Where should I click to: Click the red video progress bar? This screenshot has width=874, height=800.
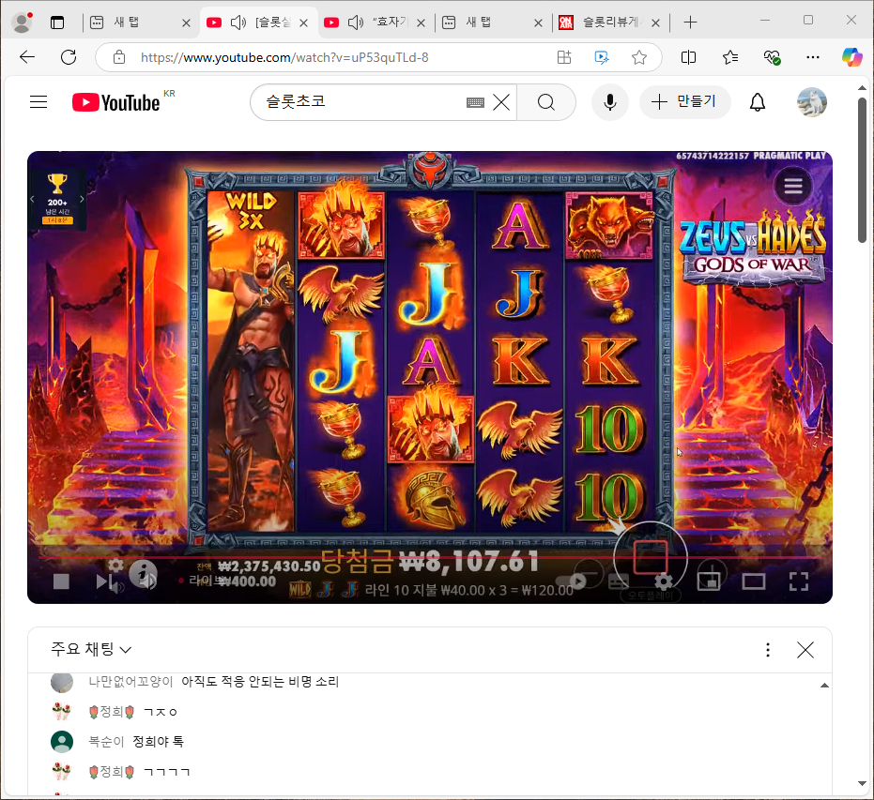point(429,557)
